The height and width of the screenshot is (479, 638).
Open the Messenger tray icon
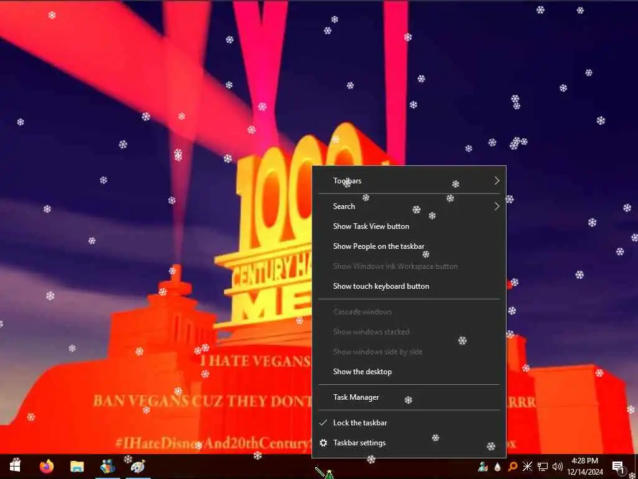(483, 467)
